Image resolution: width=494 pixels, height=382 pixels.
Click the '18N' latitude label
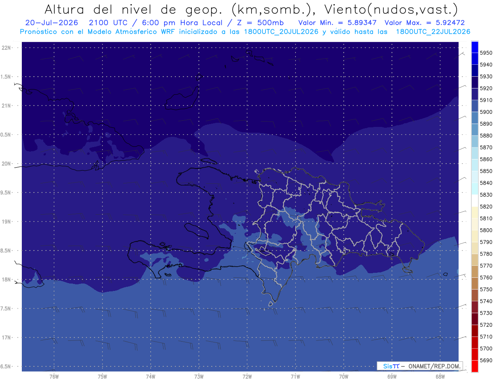point(7,280)
